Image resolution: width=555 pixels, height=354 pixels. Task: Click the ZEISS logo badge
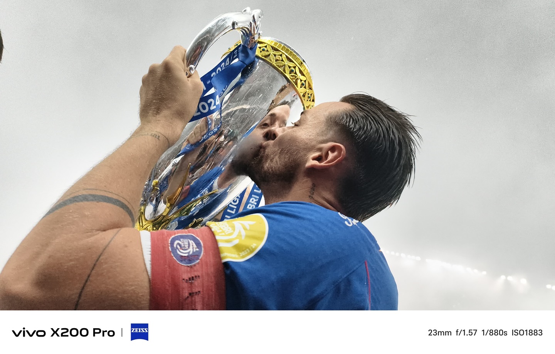[139, 332]
